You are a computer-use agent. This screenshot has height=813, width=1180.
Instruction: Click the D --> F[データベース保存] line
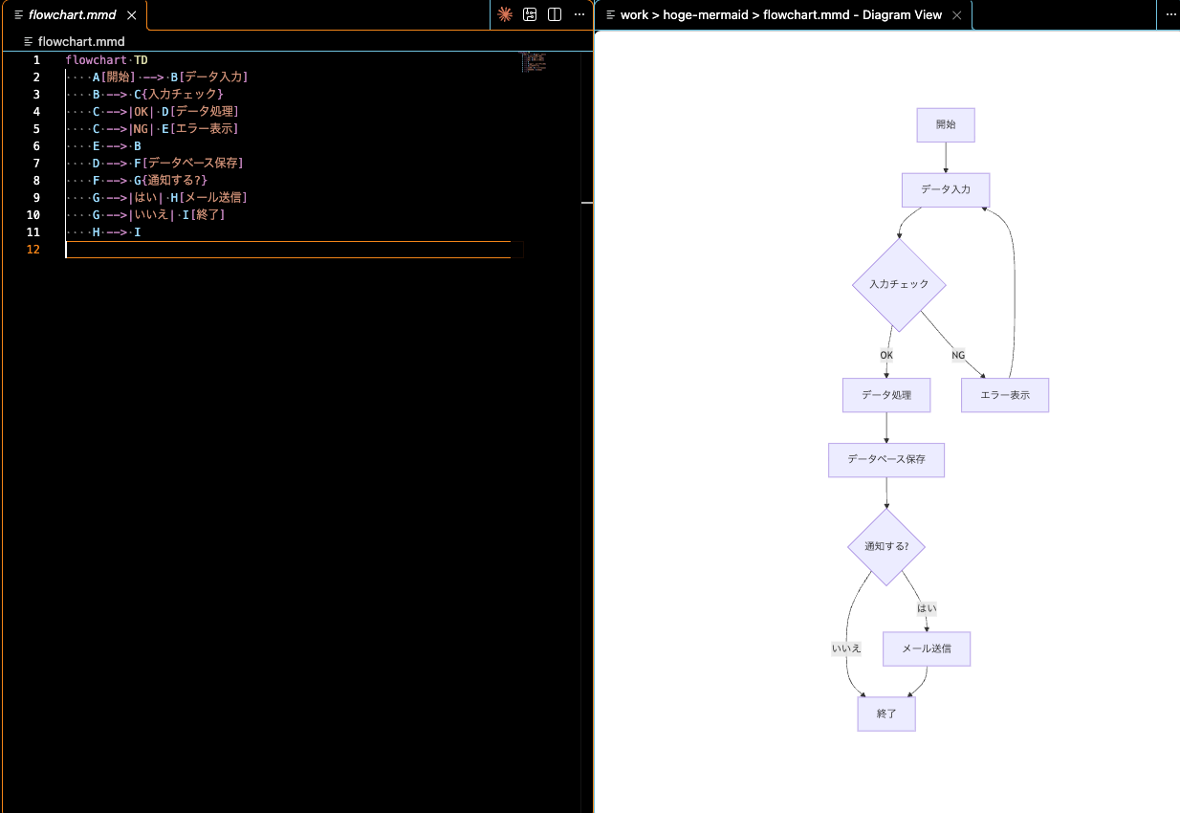coord(168,163)
